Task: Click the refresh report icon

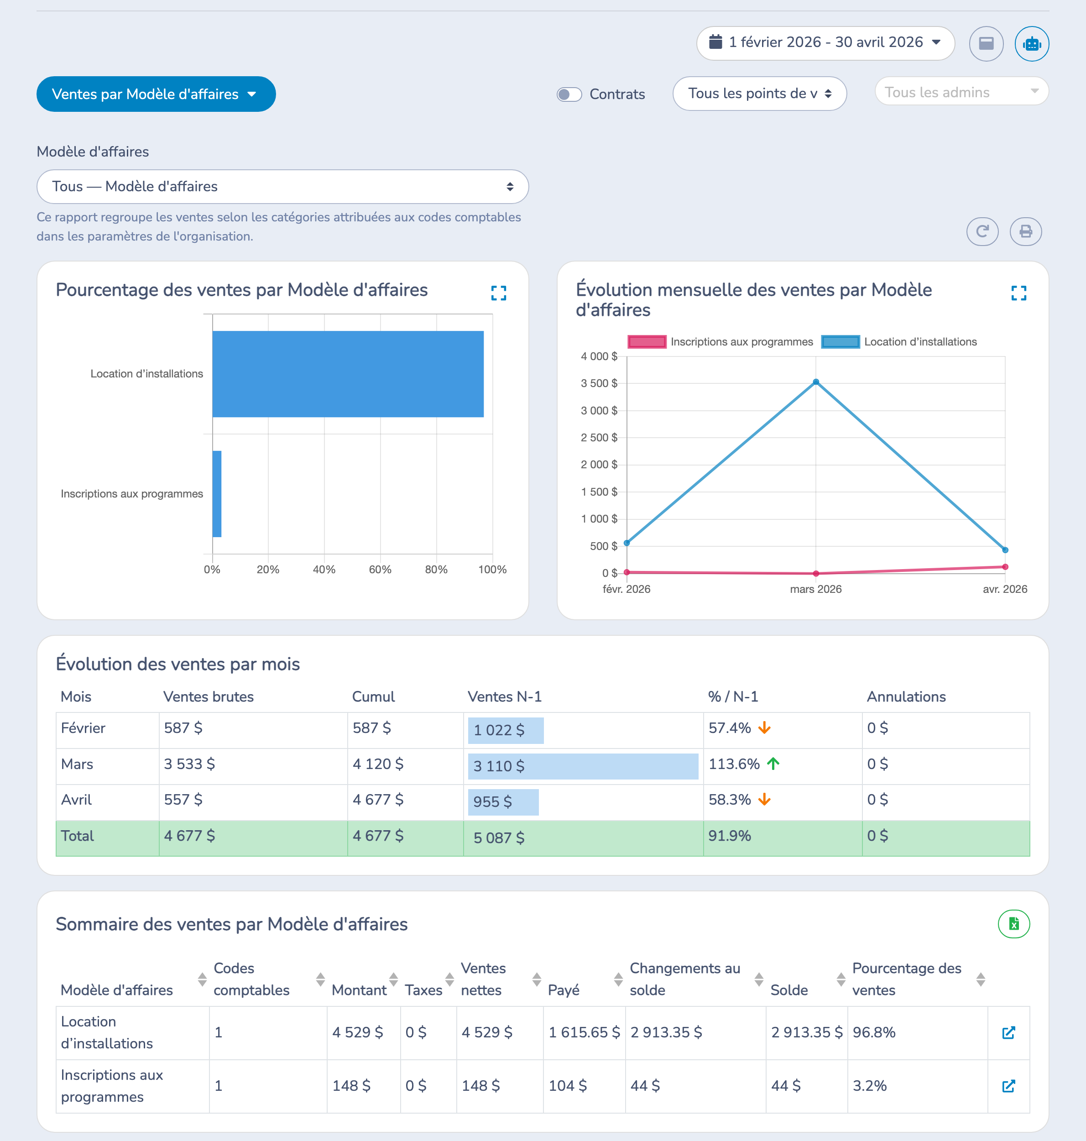Action: (982, 231)
